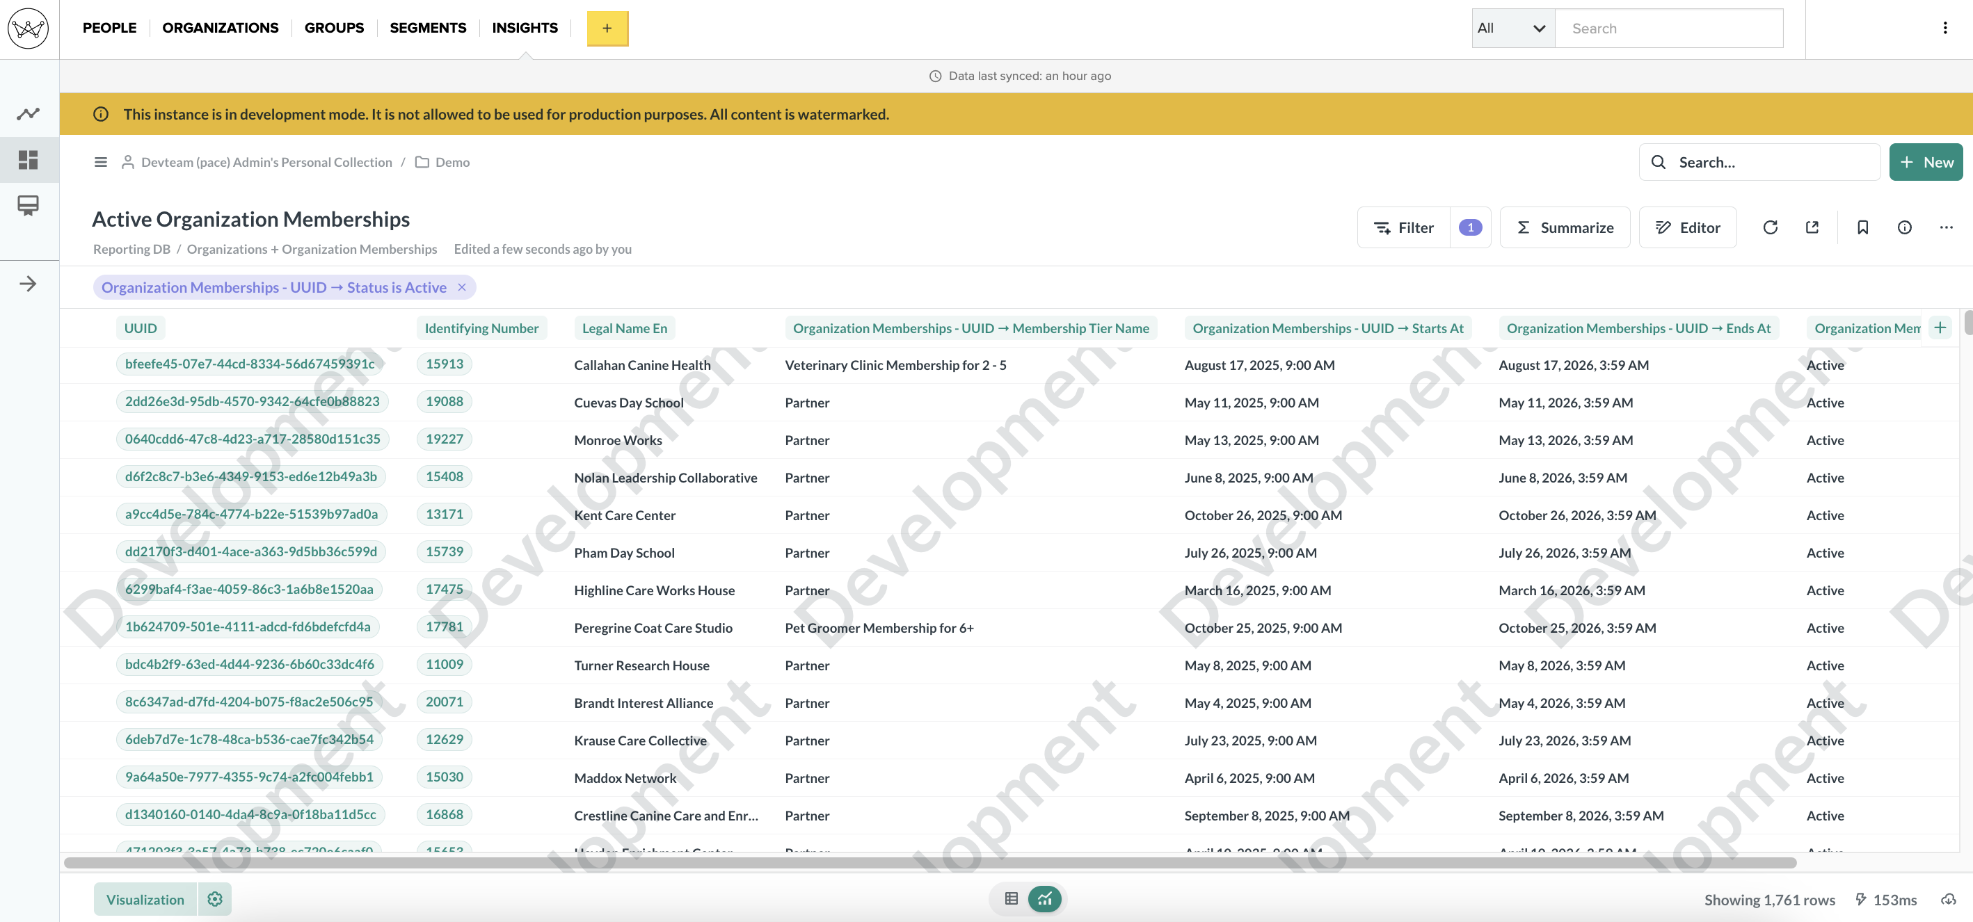Open the dashboard grid sidebar icon

[x=29, y=160]
